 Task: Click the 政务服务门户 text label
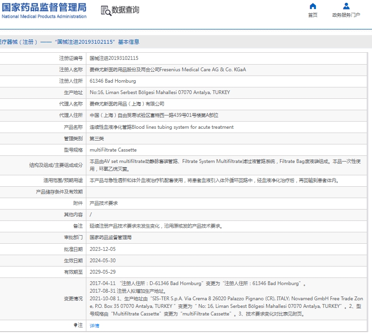pos(346,15)
